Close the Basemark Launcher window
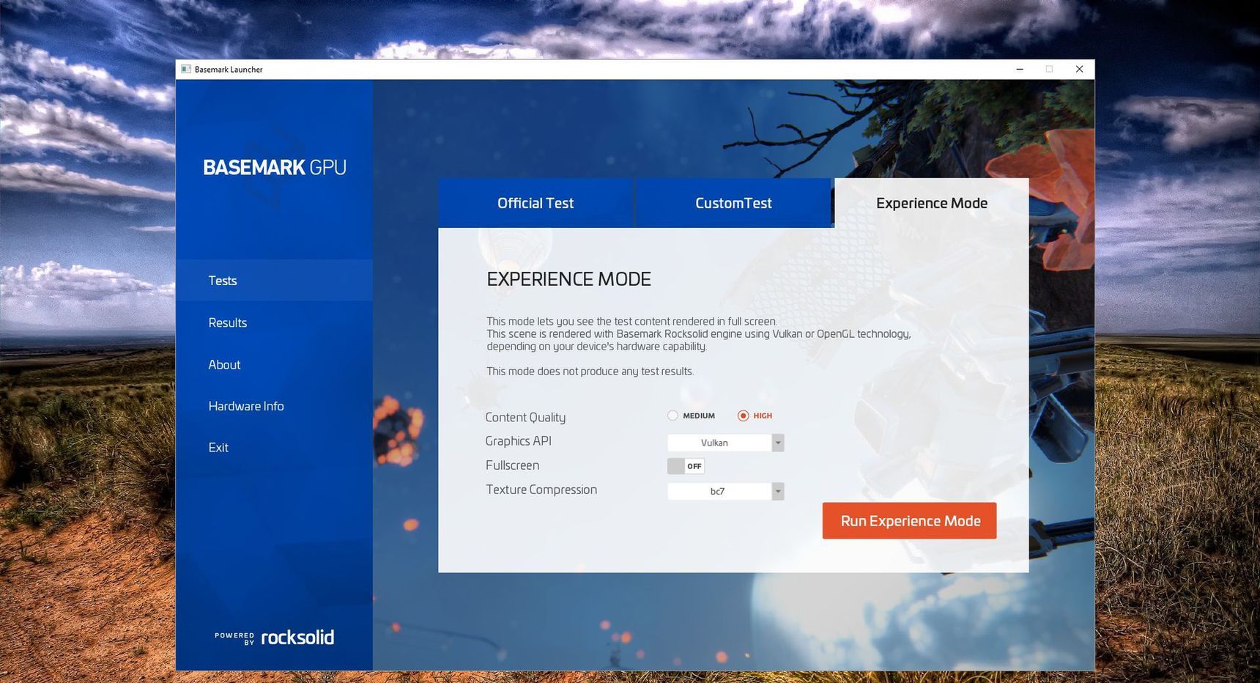The height and width of the screenshot is (683, 1260). [x=1079, y=69]
